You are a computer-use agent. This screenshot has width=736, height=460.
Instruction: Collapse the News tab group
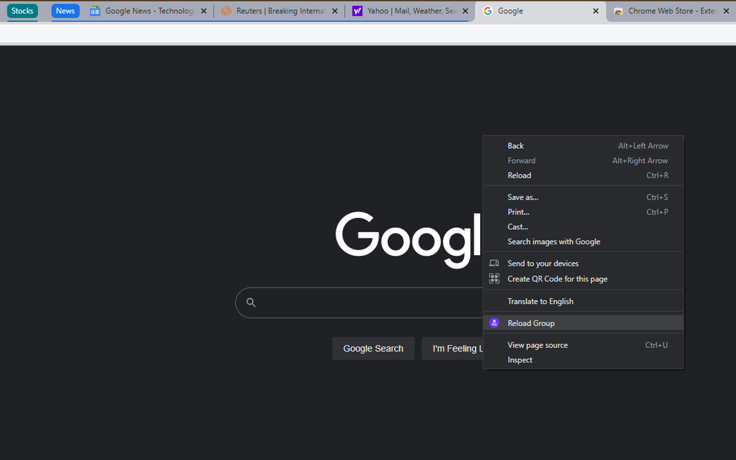tap(65, 10)
